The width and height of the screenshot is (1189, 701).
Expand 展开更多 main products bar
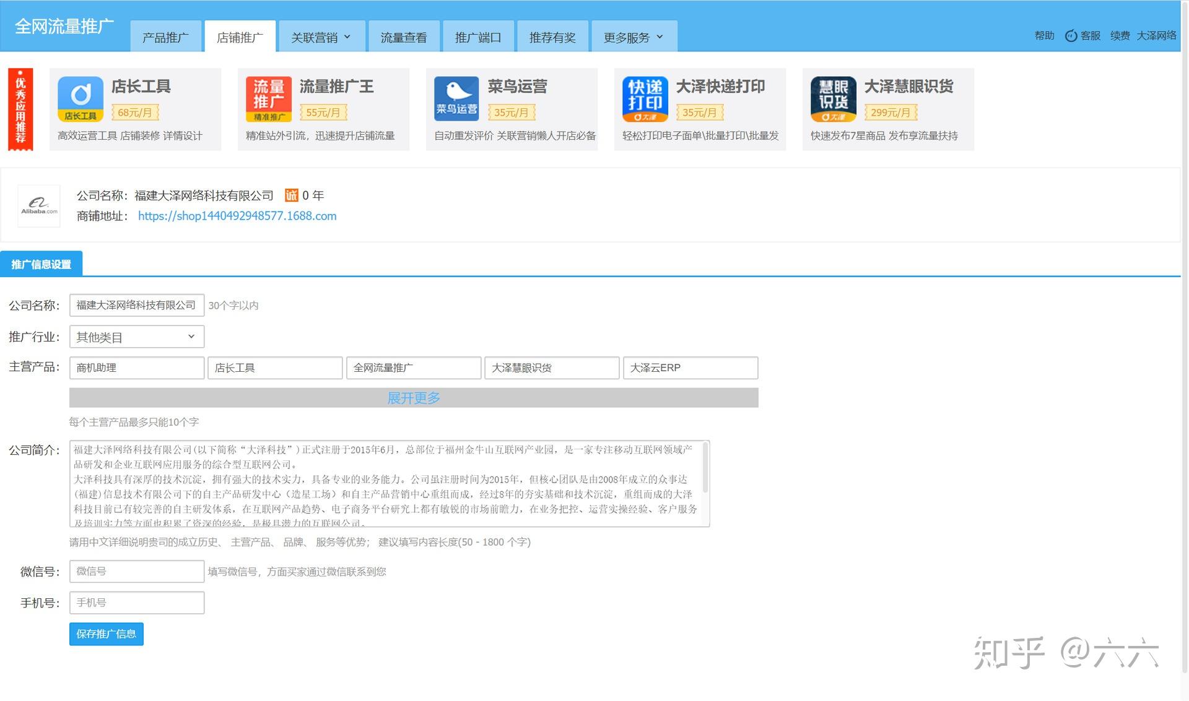pyautogui.click(x=414, y=398)
